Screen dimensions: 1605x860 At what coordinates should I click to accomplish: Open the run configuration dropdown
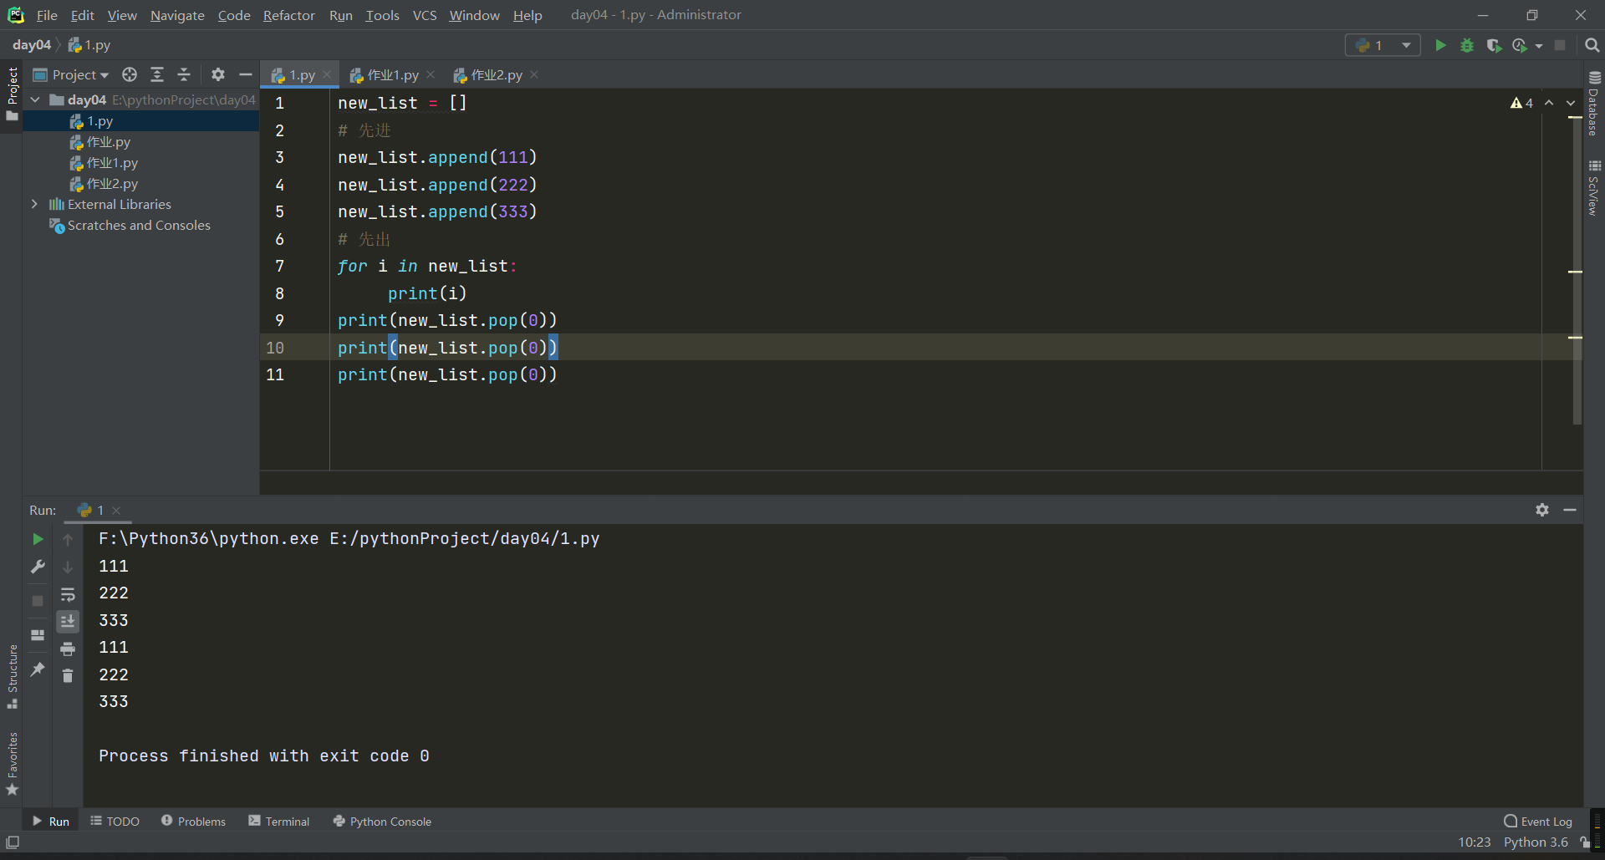(x=1383, y=45)
